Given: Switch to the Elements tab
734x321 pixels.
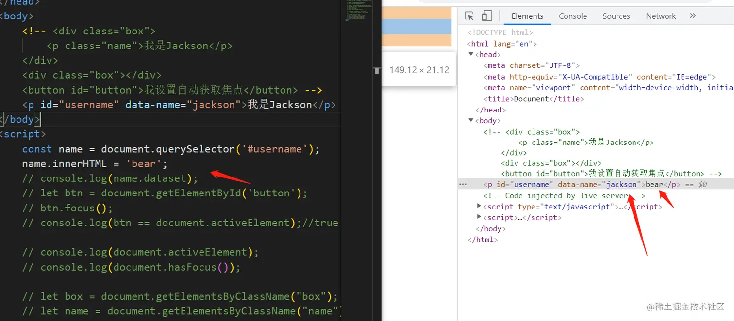Looking at the screenshot, I should coord(527,16).
